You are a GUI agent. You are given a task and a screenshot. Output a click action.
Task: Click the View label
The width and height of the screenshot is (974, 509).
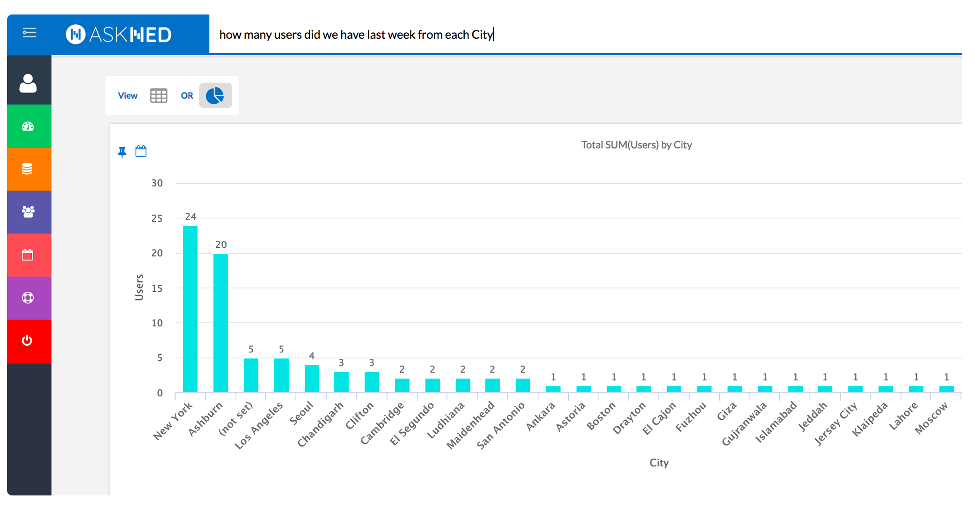(x=127, y=95)
